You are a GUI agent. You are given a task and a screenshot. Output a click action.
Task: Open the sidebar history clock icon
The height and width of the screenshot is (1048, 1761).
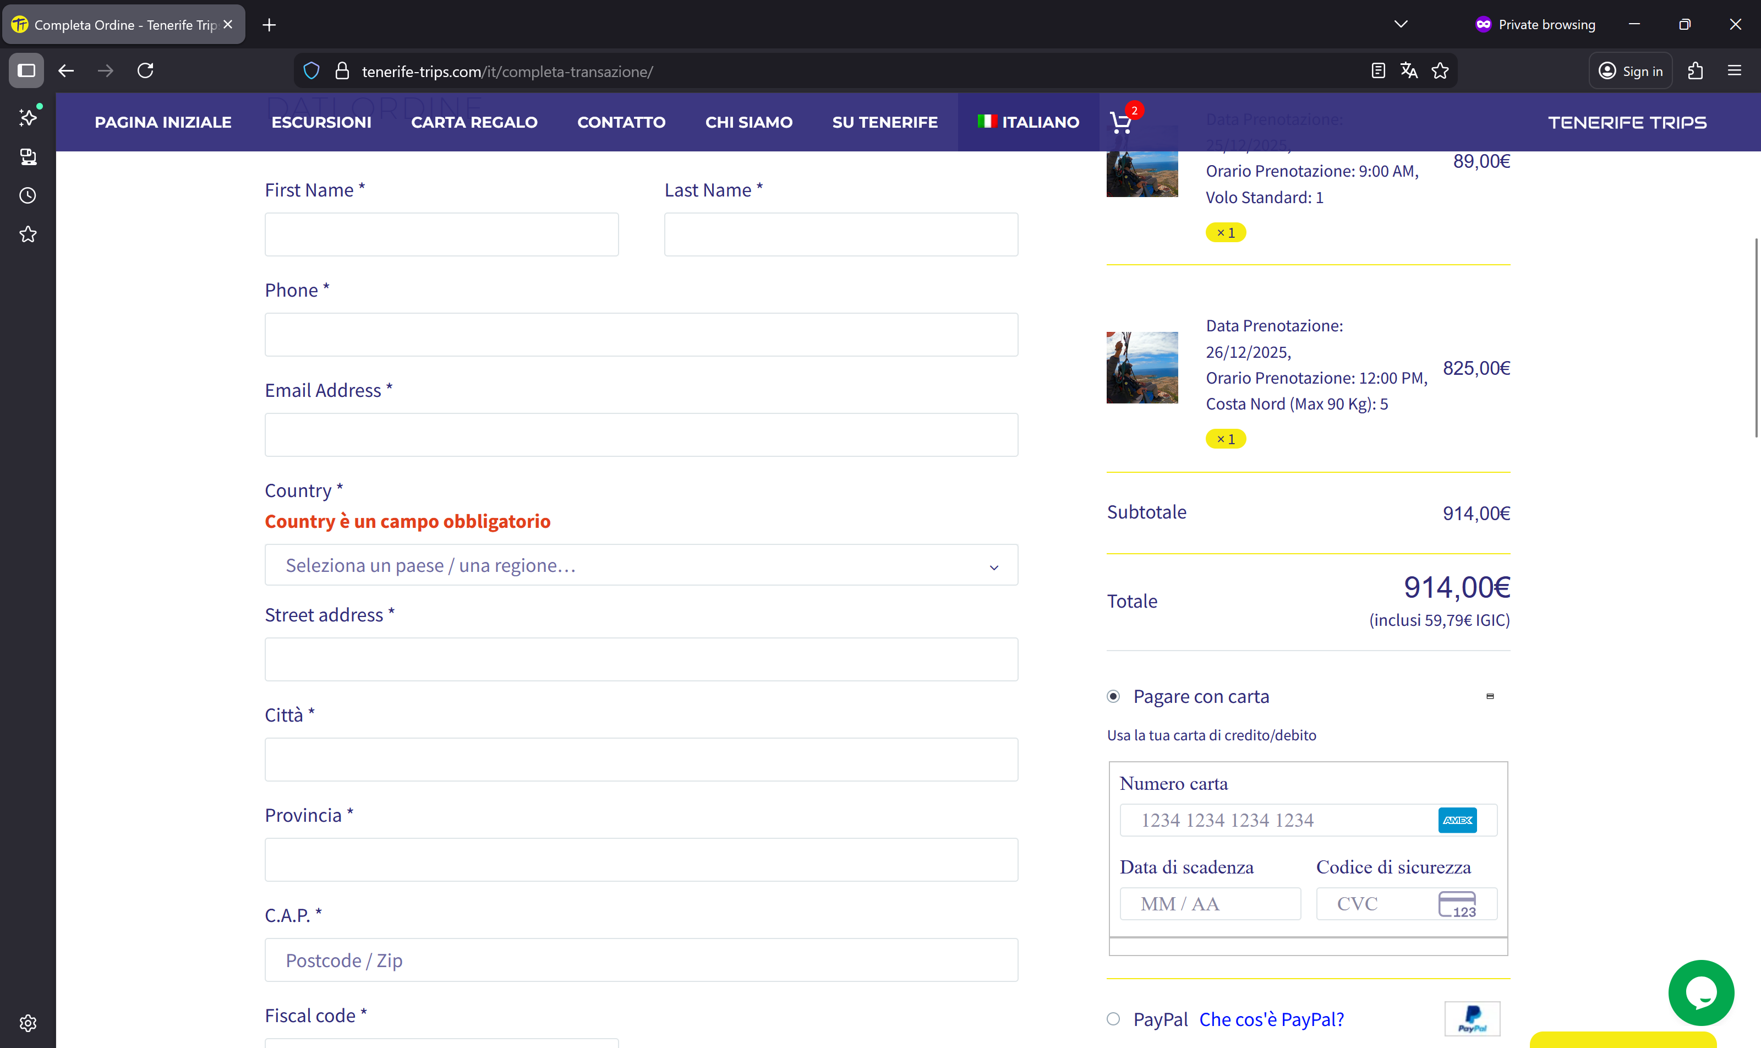pyautogui.click(x=28, y=195)
